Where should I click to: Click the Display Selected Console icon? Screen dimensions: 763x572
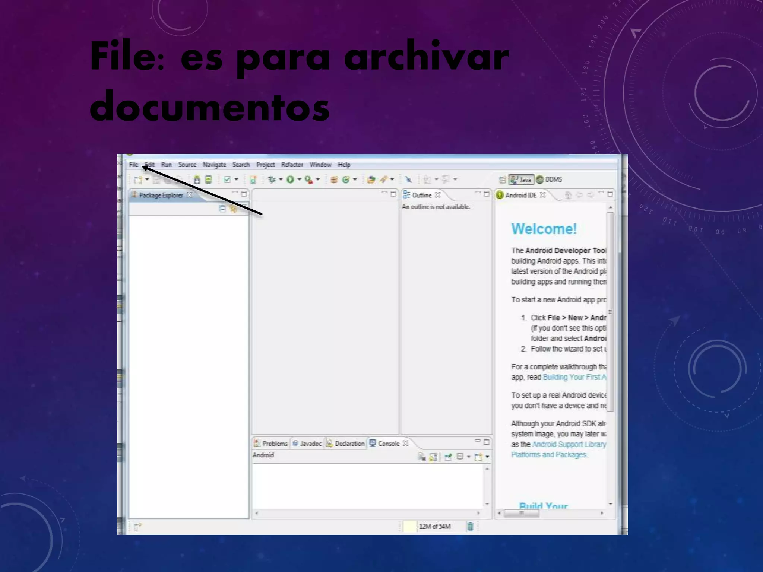(460, 457)
